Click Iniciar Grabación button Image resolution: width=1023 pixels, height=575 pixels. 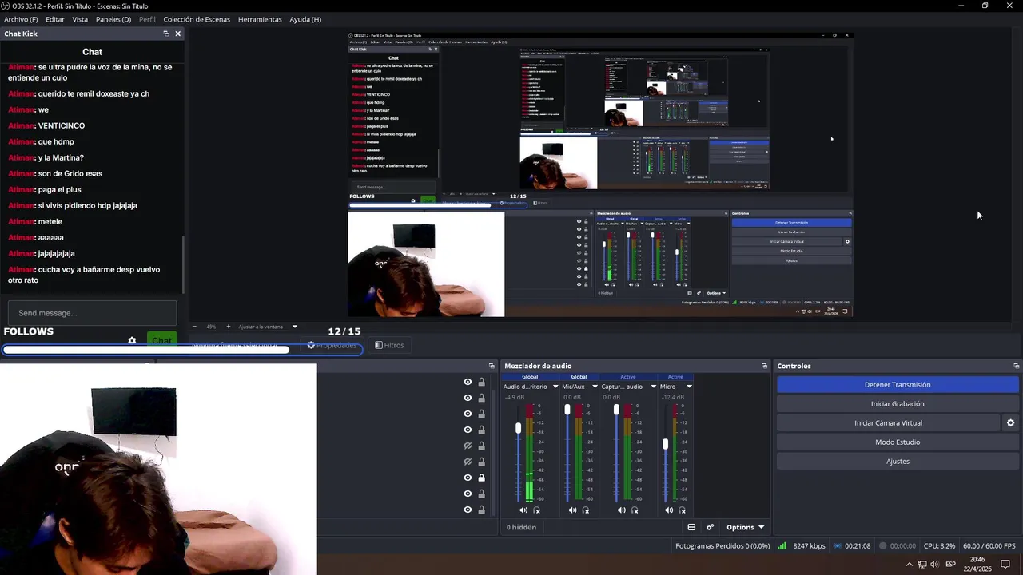click(898, 404)
